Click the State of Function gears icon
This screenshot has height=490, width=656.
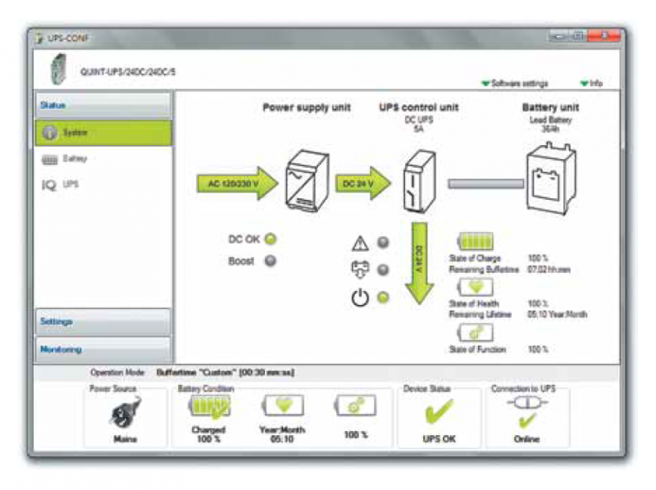[476, 333]
